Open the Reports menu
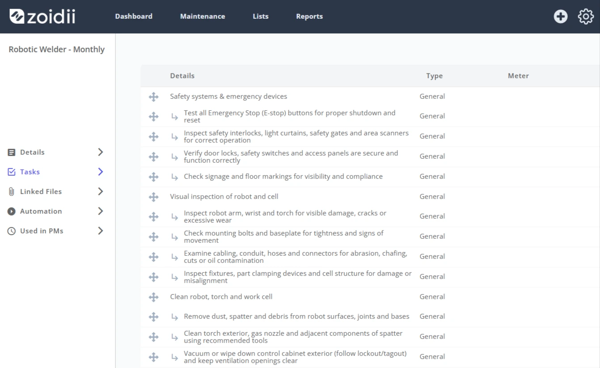 [309, 16]
